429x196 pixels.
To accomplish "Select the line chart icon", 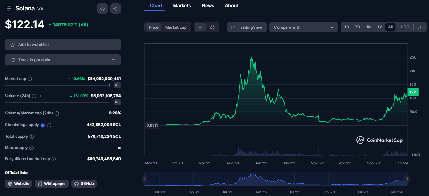I will pos(201,27).
